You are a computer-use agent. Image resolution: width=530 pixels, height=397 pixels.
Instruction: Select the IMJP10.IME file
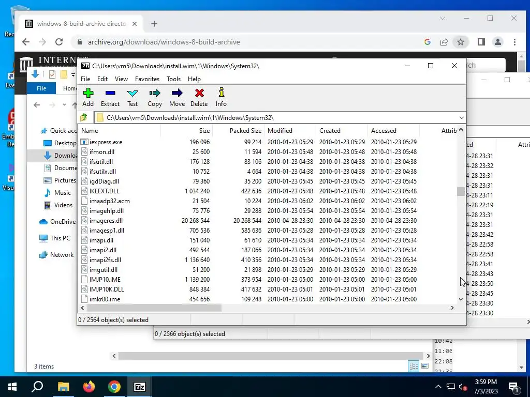pos(105,280)
